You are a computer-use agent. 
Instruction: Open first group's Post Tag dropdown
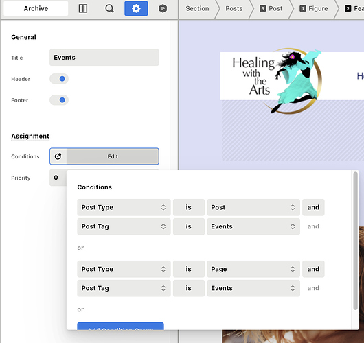click(x=124, y=226)
